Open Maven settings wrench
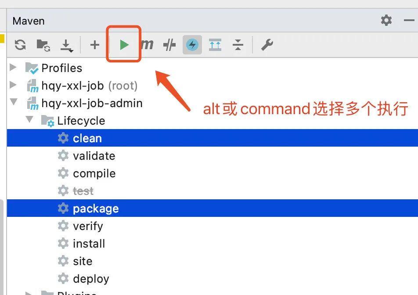This screenshot has width=418, height=295. click(x=267, y=44)
